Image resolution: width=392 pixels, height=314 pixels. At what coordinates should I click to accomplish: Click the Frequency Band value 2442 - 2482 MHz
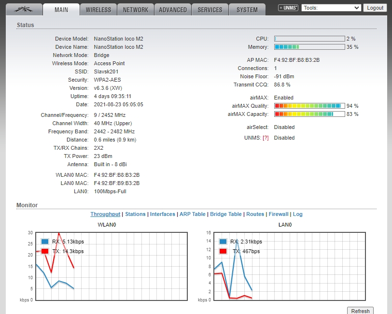point(114,131)
